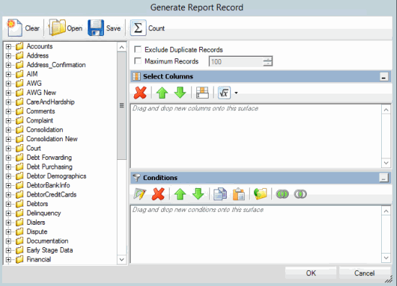
Task: Enable Exclude Duplicate Records checkbox
Action: 138,49
